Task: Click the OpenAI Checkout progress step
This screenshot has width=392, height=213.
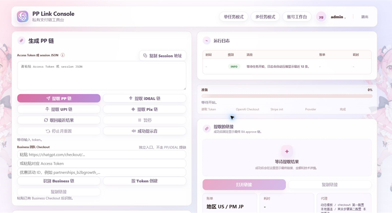Action: click(x=247, y=109)
